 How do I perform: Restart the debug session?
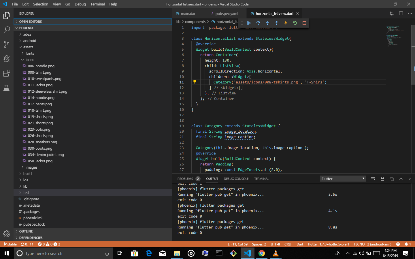pyautogui.click(x=295, y=23)
